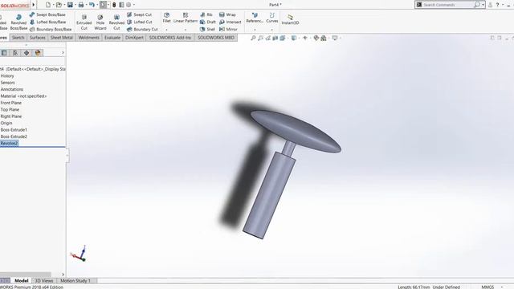
Task: Switch to the Sheet Metal tab
Action: 61,38
